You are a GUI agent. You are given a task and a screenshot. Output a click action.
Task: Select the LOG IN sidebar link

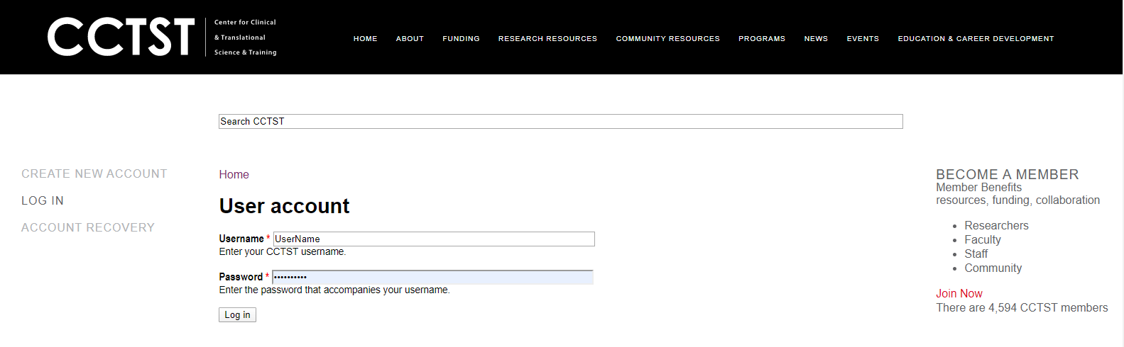coord(43,200)
